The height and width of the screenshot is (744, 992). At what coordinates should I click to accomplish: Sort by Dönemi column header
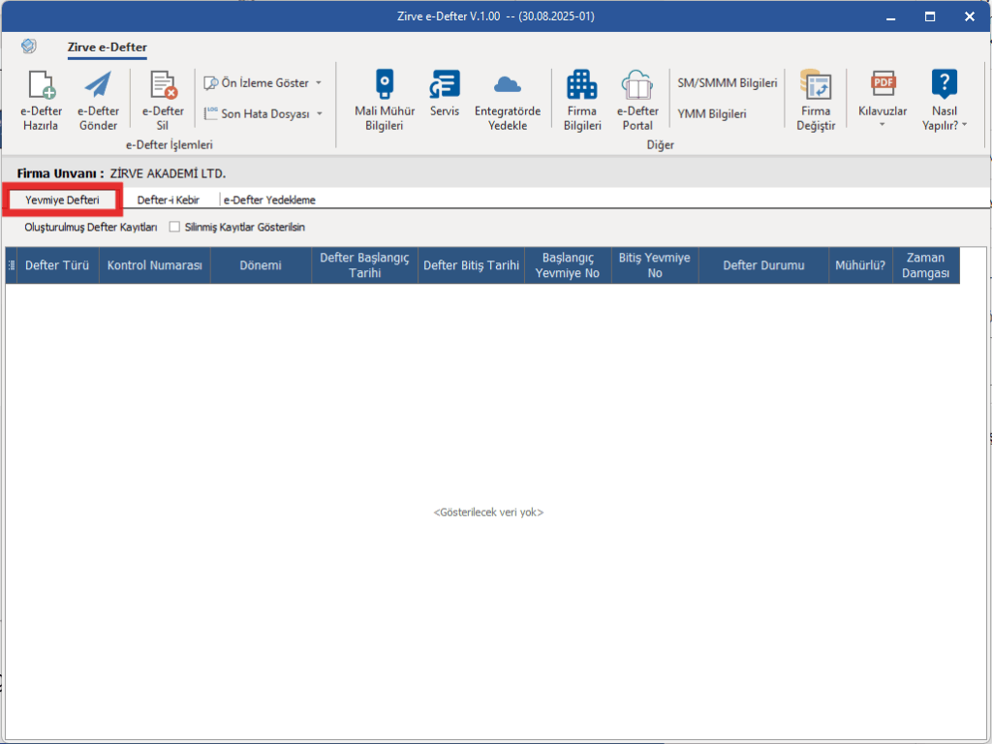[x=261, y=265]
